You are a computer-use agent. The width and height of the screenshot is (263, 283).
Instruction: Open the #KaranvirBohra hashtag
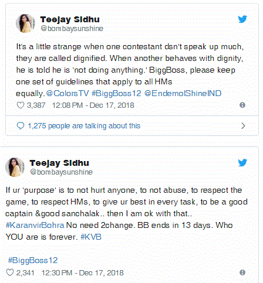pos(35,225)
